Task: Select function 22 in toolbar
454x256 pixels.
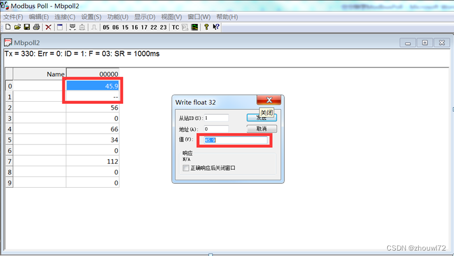Action: 154,27
